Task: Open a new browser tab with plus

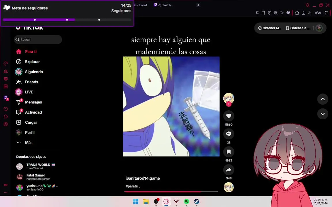Action: (198, 5)
